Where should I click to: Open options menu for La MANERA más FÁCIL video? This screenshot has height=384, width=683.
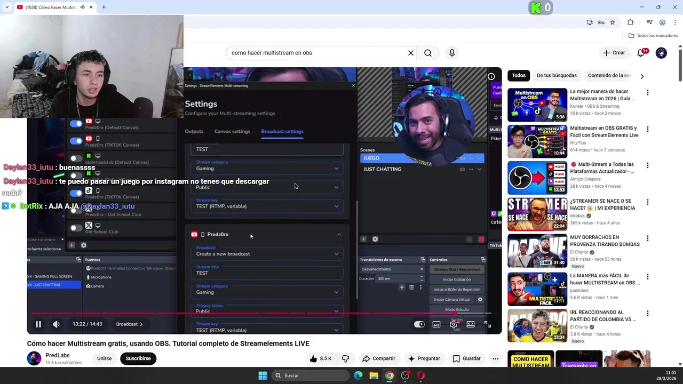point(648,277)
